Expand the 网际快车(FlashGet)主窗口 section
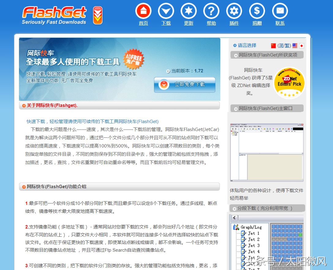Viewport: 333px width, 270px height. pyautogui.click(x=267, y=108)
